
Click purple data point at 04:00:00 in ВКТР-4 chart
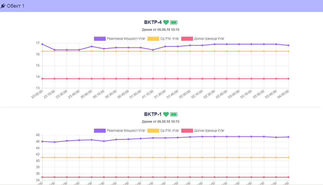coord(288,45)
